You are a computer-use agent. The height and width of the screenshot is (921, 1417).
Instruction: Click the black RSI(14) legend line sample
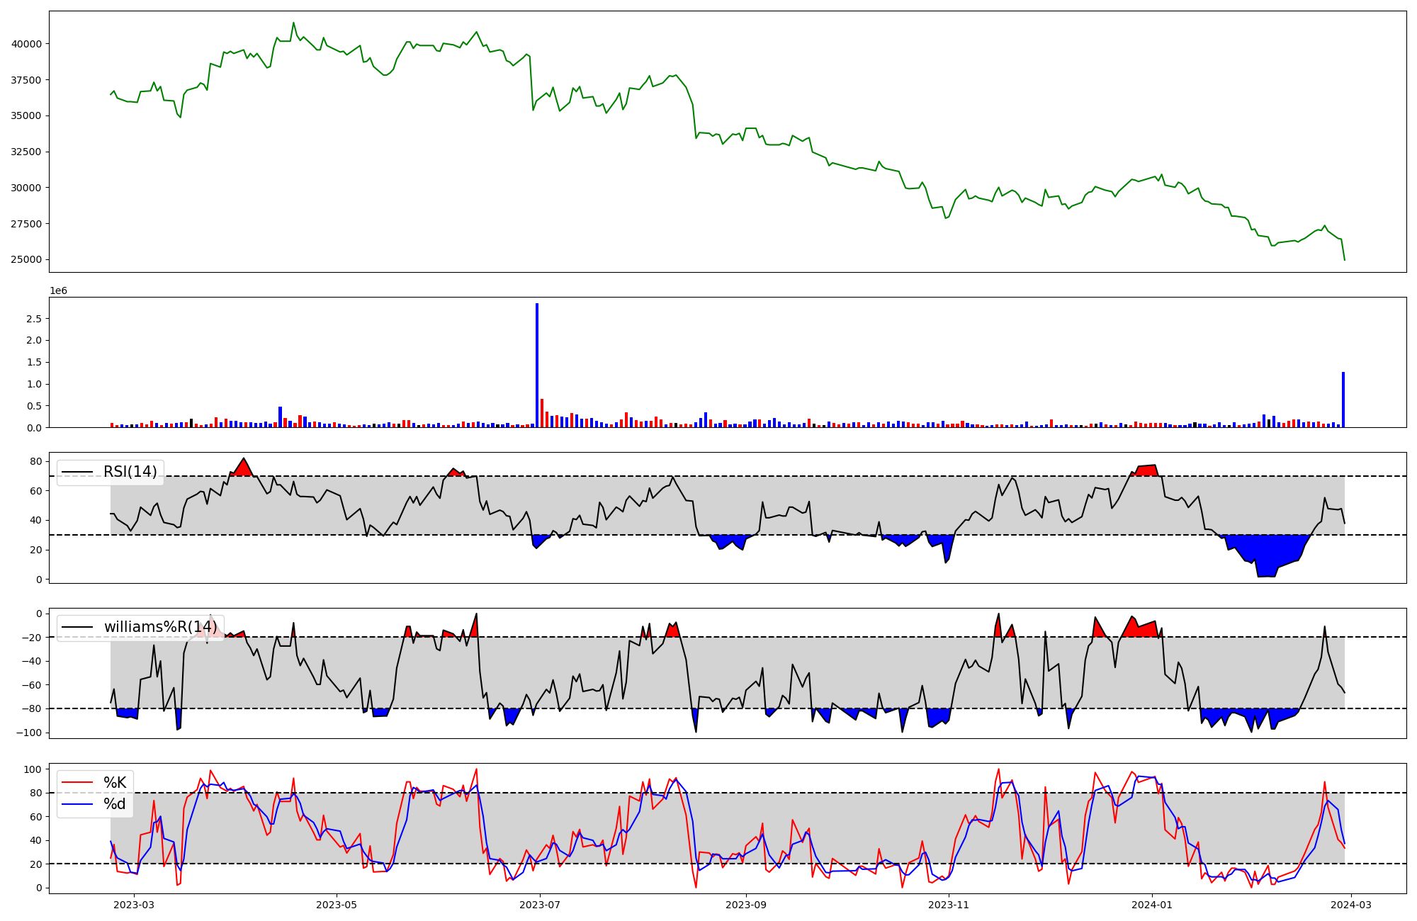(77, 472)
